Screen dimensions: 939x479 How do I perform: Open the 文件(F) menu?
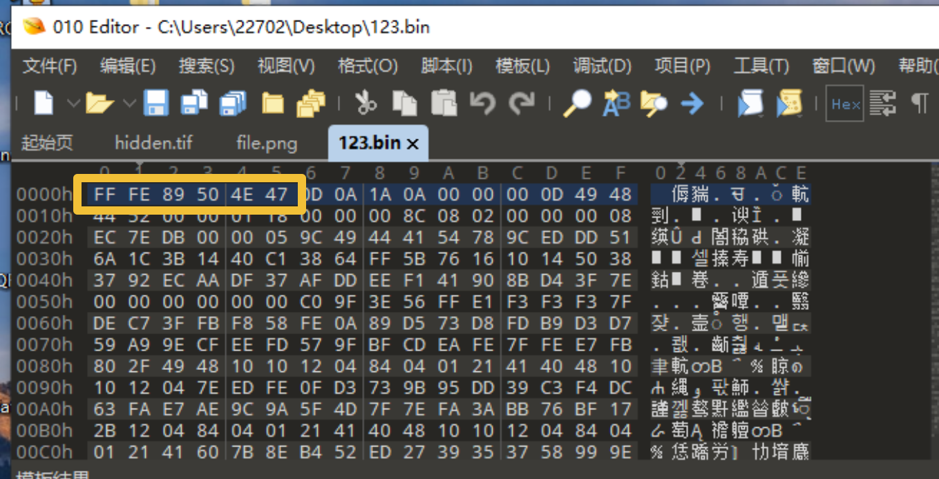pos(50,66)
